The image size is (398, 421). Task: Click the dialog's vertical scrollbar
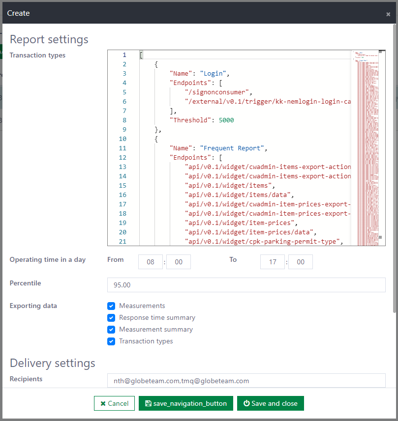(395, 167)
